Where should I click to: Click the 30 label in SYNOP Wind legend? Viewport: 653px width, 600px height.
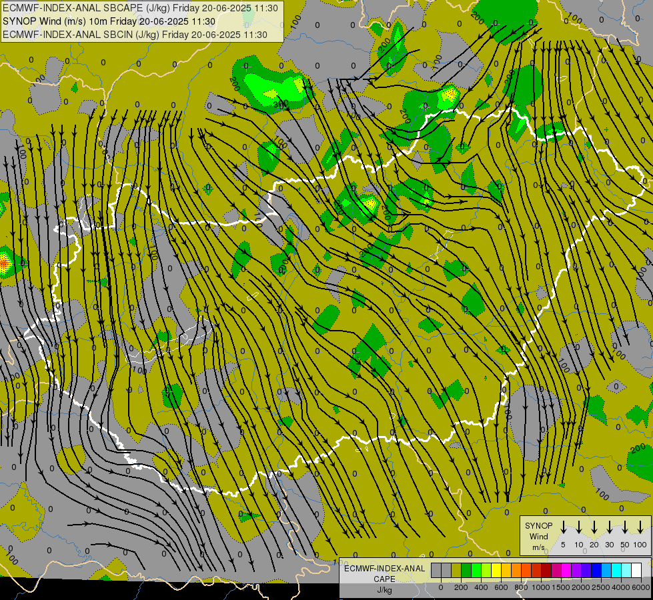click(609, 545)
